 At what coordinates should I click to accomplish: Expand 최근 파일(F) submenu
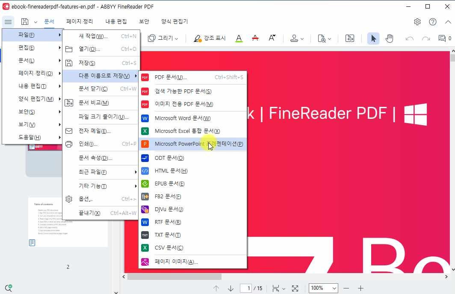[x=100, y=172]
